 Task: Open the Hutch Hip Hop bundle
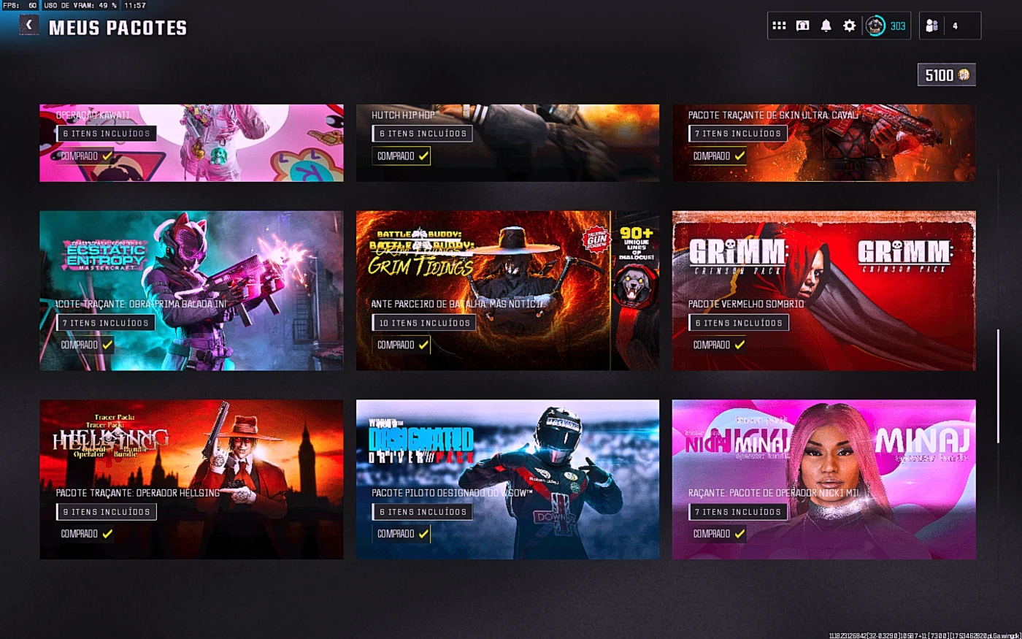click(507, 143)
